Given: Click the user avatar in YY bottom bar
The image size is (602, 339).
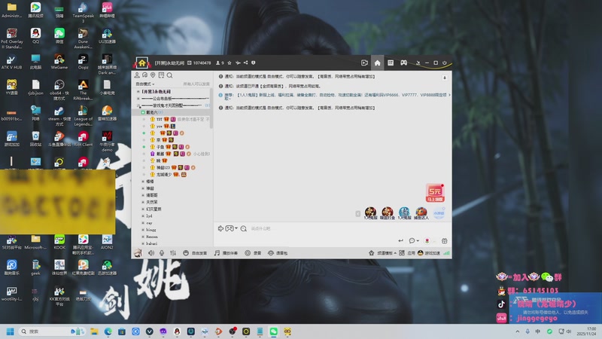Looking at the screenshot, I should click(x=138, y=252).
